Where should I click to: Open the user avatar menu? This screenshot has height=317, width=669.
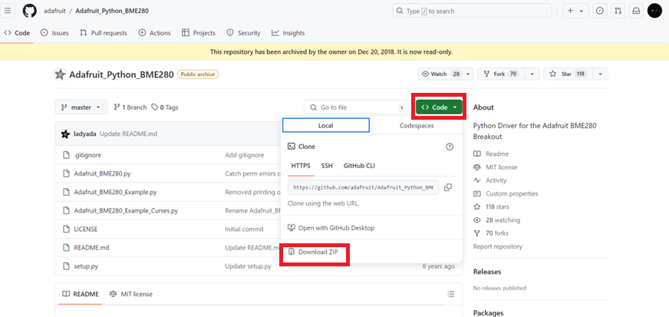tap(654, 11)
